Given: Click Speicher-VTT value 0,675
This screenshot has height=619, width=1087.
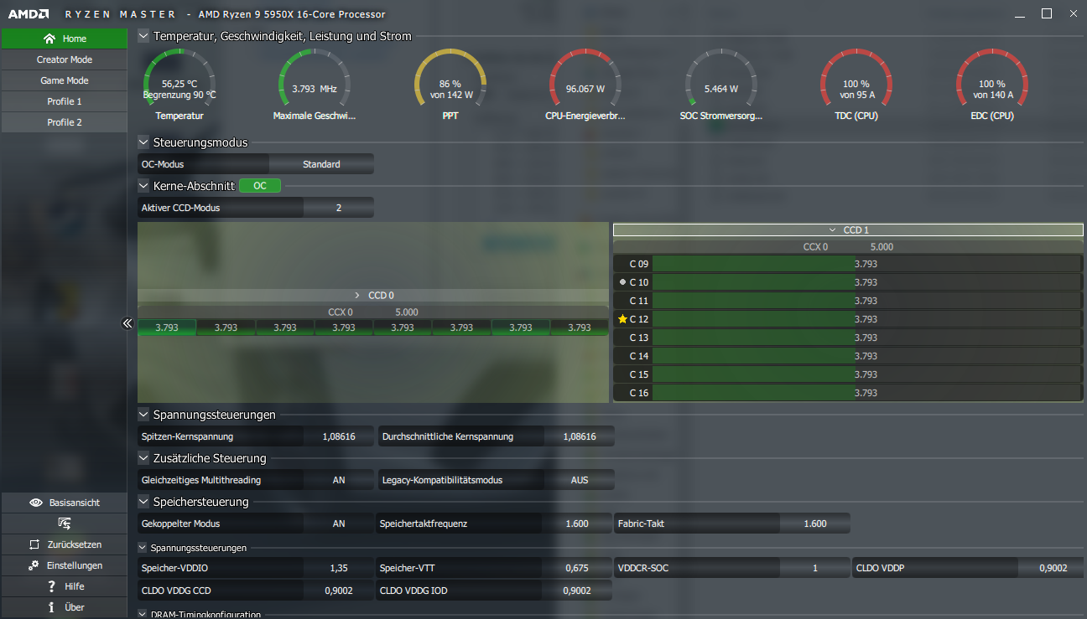Looking at the screenshot, I should (577, 568).
